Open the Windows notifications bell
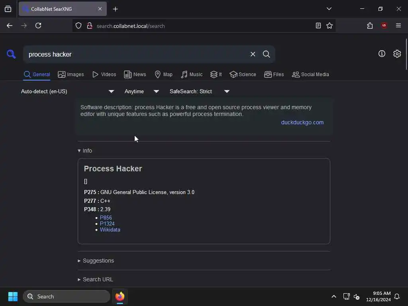The height and width of the screenshot is (306, 408). [x=397, y=296]
